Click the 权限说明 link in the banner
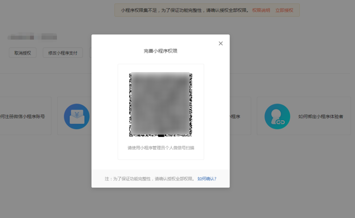Image resolution: width=355 pixels, height=218 pixels. tap(261, 10)
